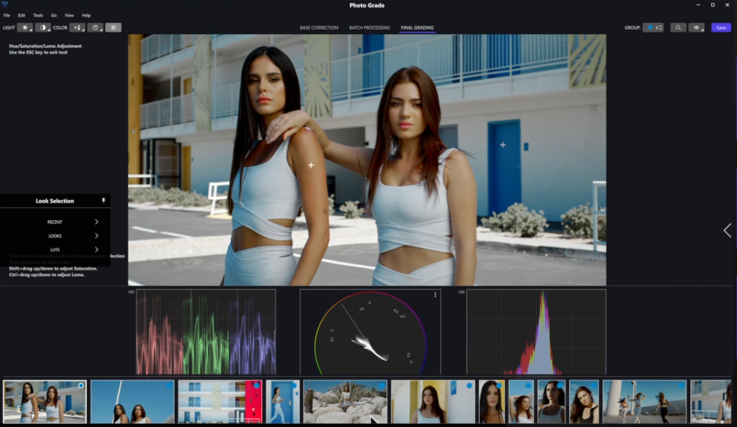The image size is (737, 427).
Task: Click the 'Hue/Saturation/Luma Adjustment' text
Action: pyautogui.click(x=45, y=46)
